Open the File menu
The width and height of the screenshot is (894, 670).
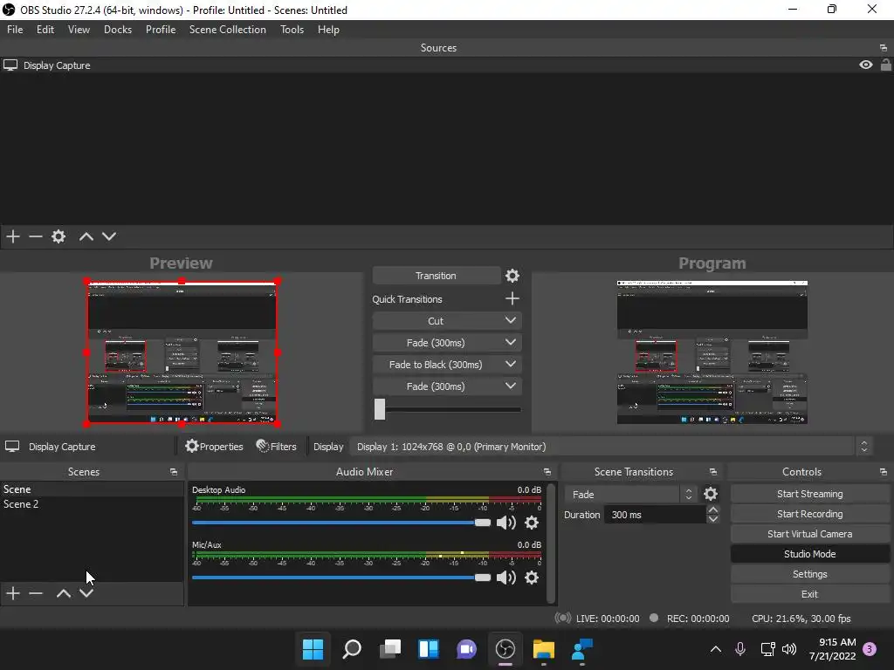15,30
